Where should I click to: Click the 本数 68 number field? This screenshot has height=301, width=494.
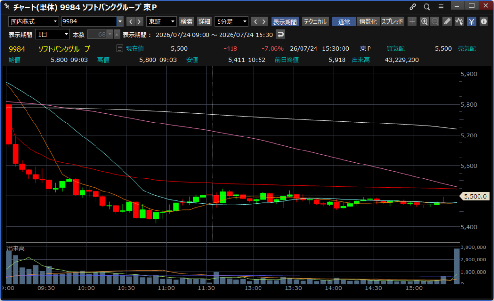(x=97, y=34)
